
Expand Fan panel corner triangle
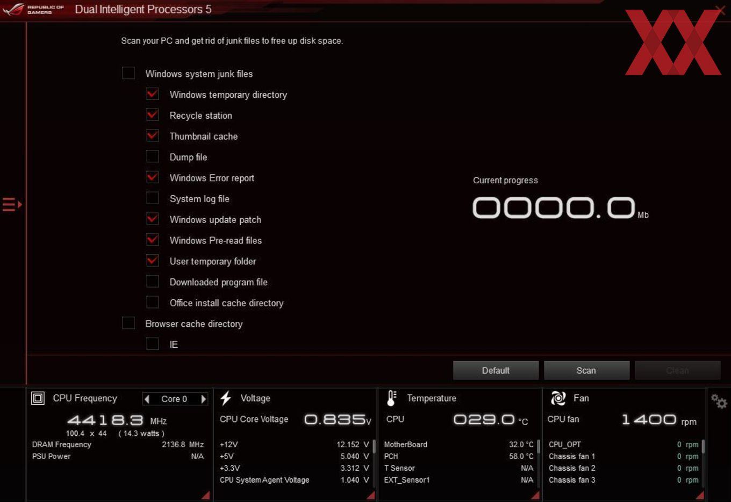click(699, 495)
